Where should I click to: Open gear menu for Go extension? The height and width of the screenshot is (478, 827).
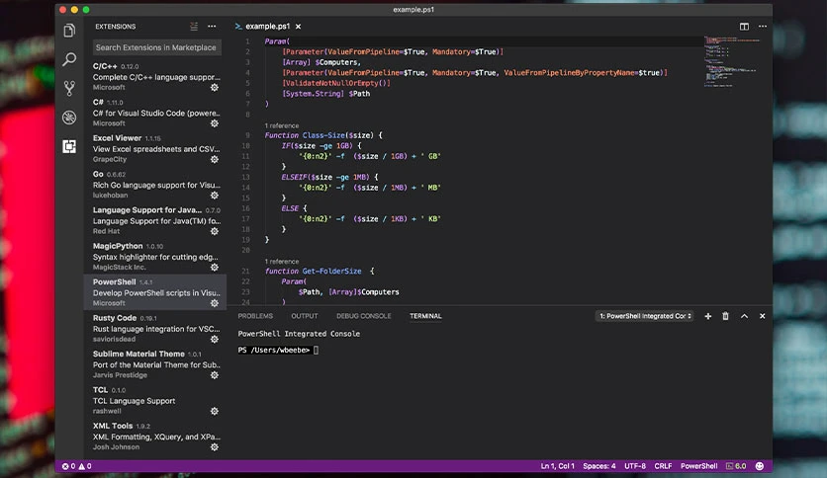(215, 196)
